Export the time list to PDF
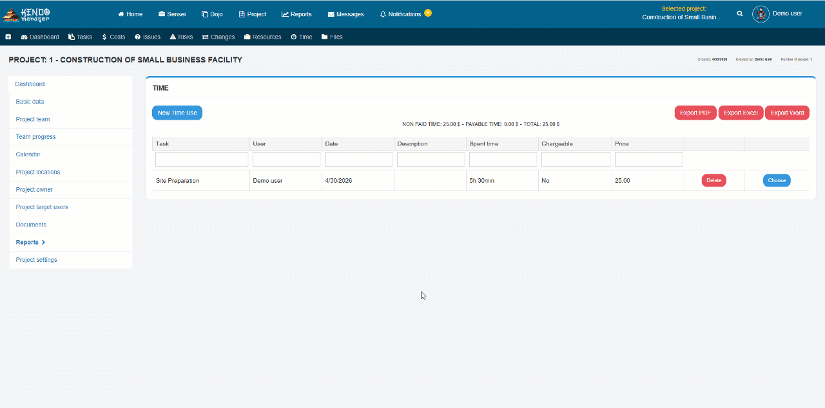Image resolution: width=825 pixels, height=408 pixels. tap(695, 113)
